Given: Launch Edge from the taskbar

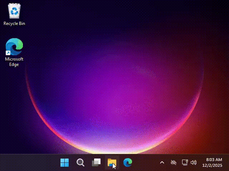Looking at the screenshot, I should pyautogui.click(x=128, y=163).
